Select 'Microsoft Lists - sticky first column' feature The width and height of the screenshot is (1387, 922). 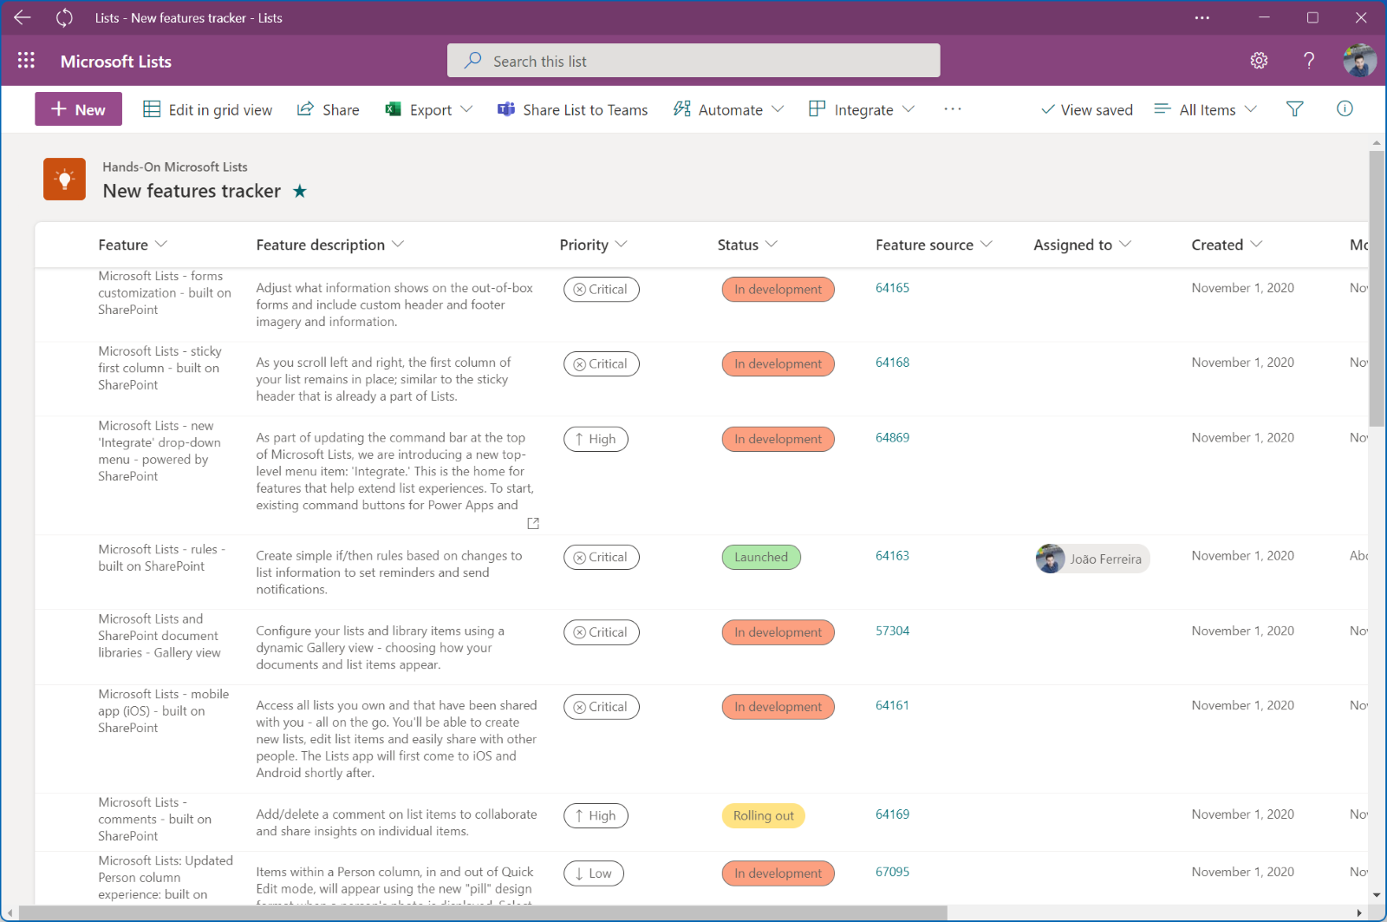[160, 368]
